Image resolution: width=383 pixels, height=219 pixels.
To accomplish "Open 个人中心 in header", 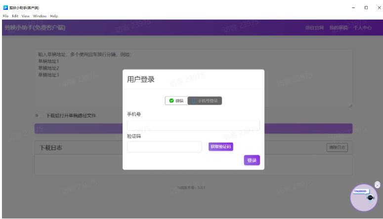I will 362,28.
